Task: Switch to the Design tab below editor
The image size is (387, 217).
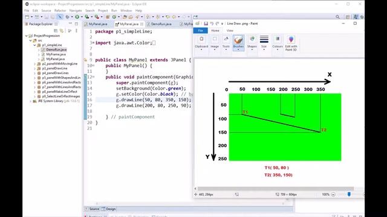Action: pyautogui.click(x=109, y=209)
